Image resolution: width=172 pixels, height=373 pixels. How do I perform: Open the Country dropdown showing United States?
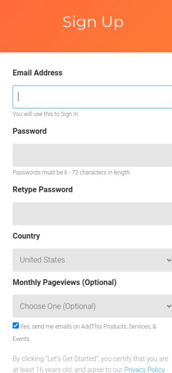click(x=92, y=260)
